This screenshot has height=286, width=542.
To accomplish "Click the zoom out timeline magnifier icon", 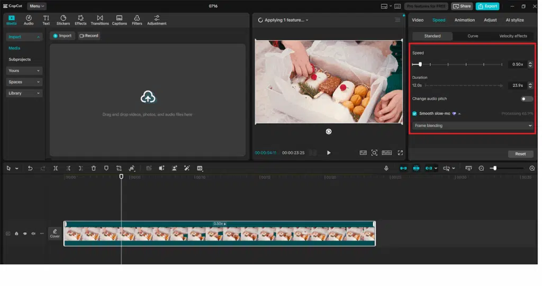I will (x=481, y=168).
